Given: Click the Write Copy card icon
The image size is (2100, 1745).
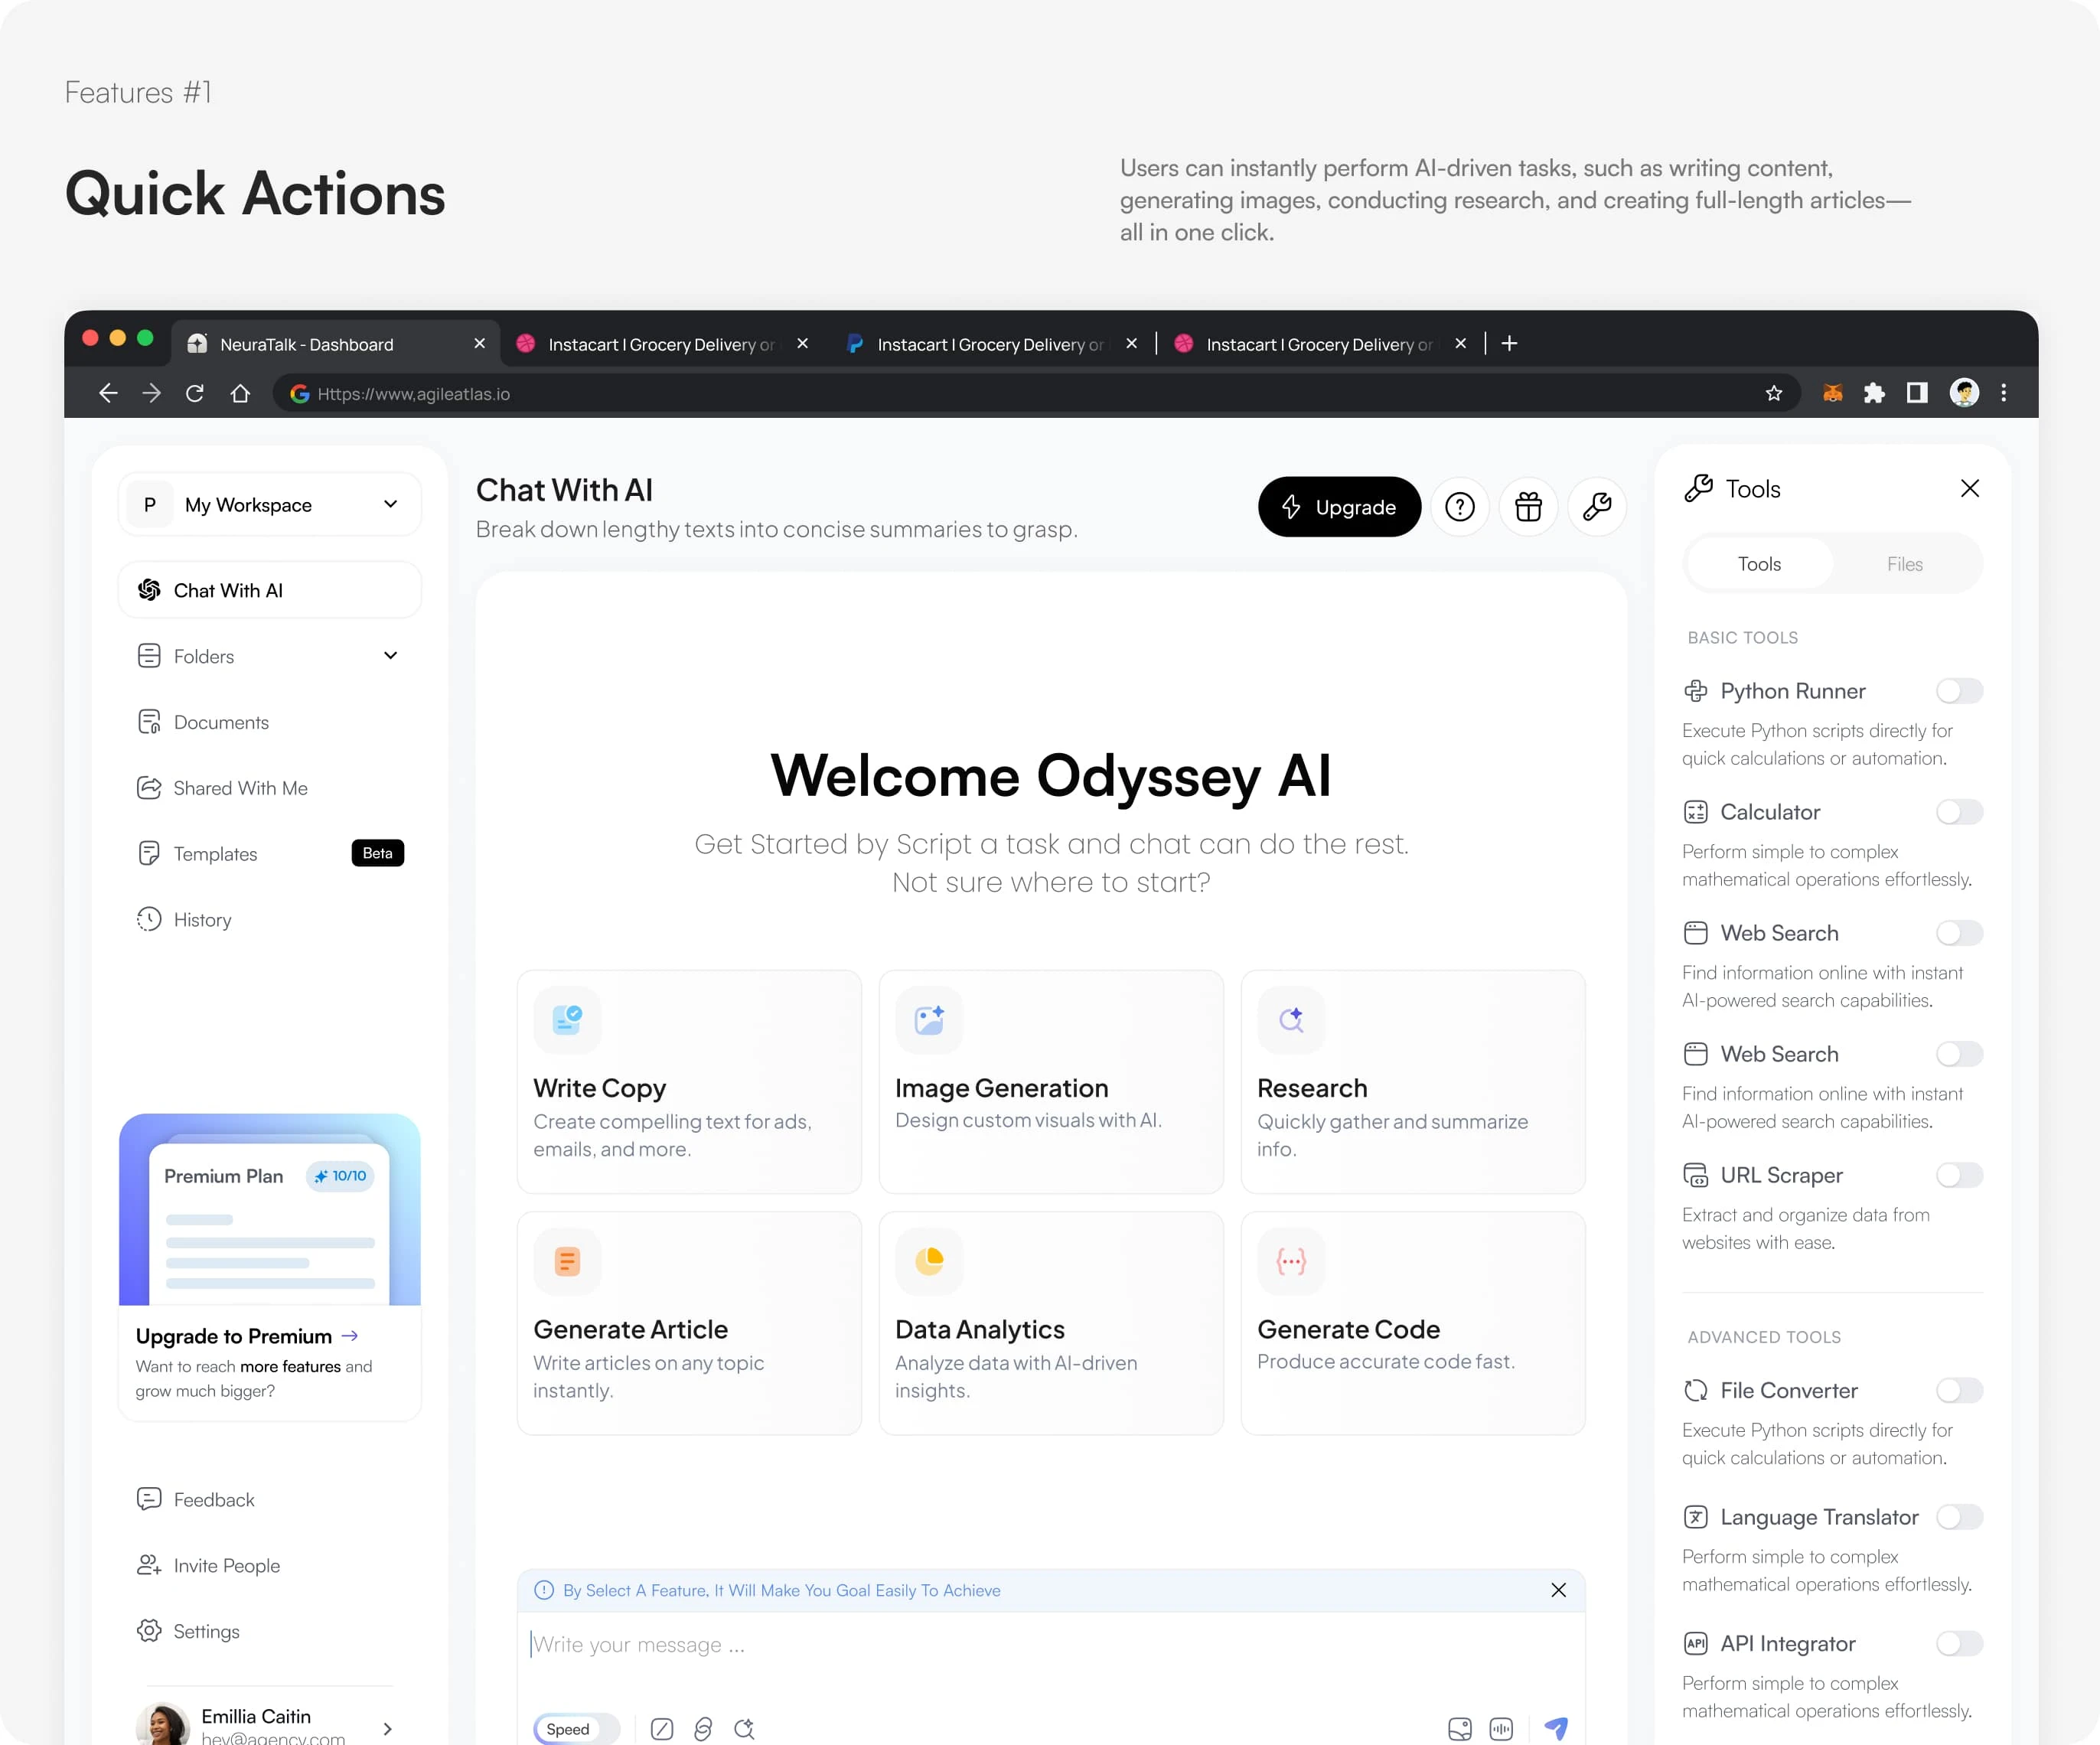Looking at the screenshot, I should click(567, 1020).
